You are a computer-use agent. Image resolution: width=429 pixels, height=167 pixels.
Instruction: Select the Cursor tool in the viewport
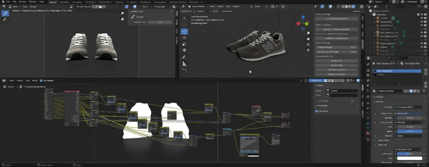tap(184, 24)
